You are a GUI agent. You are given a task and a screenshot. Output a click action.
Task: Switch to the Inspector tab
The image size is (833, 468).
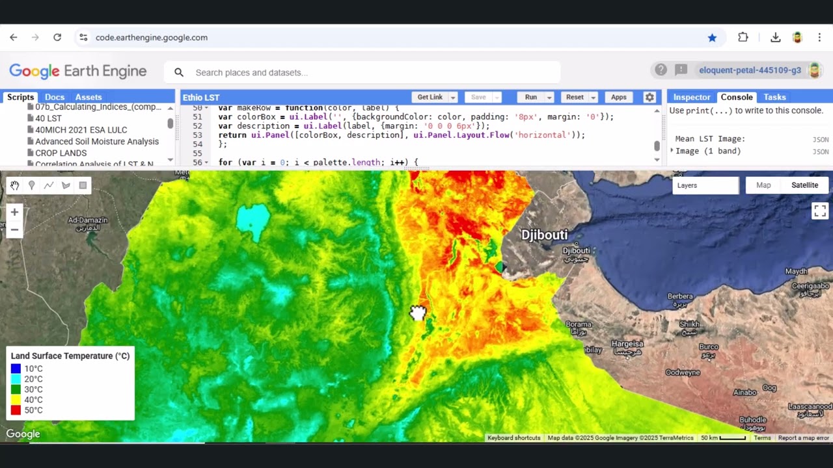point(692,97)
